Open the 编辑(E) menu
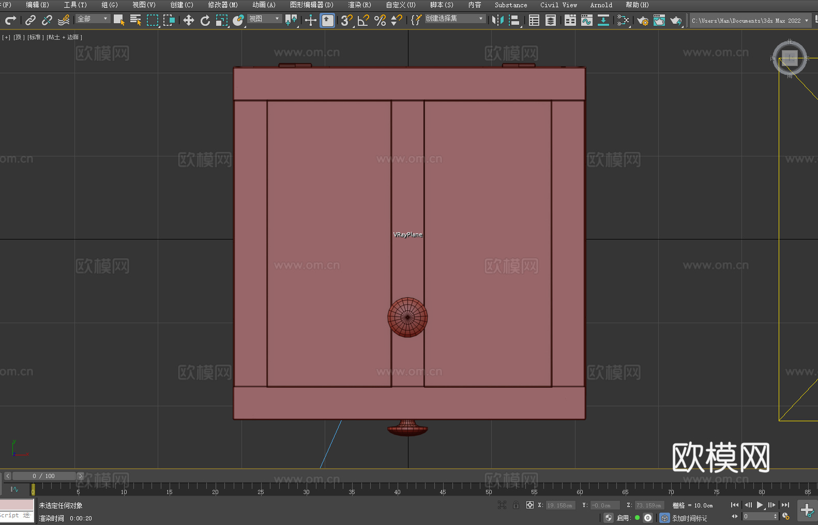 point(37,5)
